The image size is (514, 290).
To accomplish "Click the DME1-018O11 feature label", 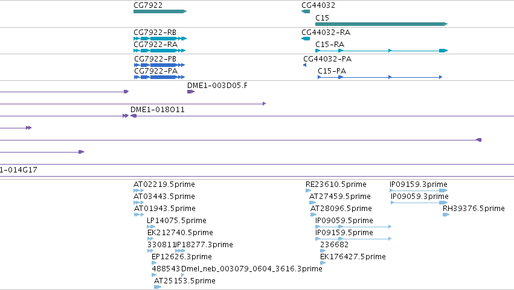I will [158, 110].
